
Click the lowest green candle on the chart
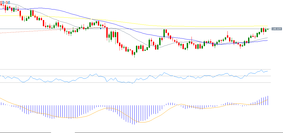click(134, 54)
